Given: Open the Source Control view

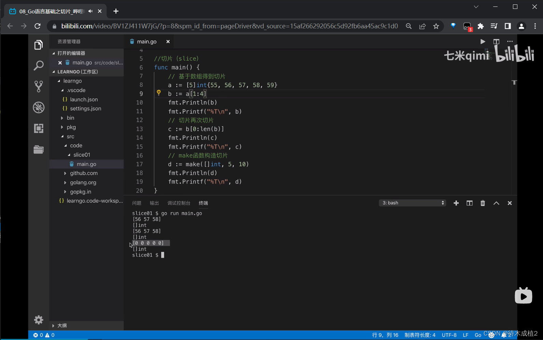Looking at the screenshot, I should coord(39,86).
